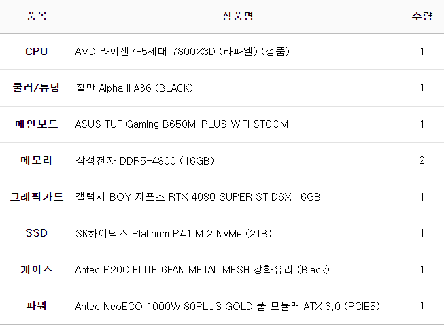444x329 pixels.
Task: Click the SSD category label
Action: (37, 233)
